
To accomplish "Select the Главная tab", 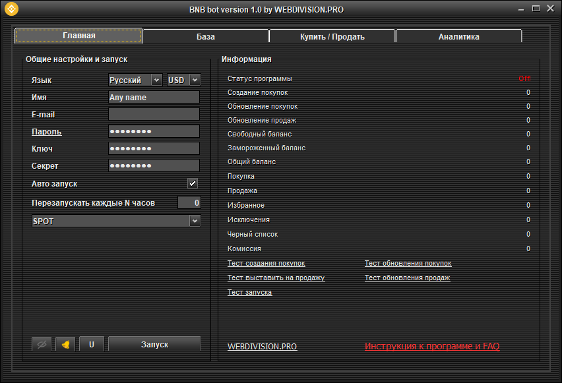I will pyautogui.click(x=78, y=36).
